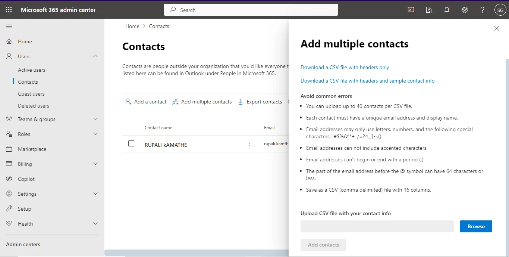Click the Marketplace bag icon

pyautogui.click(x=9, y=149)
